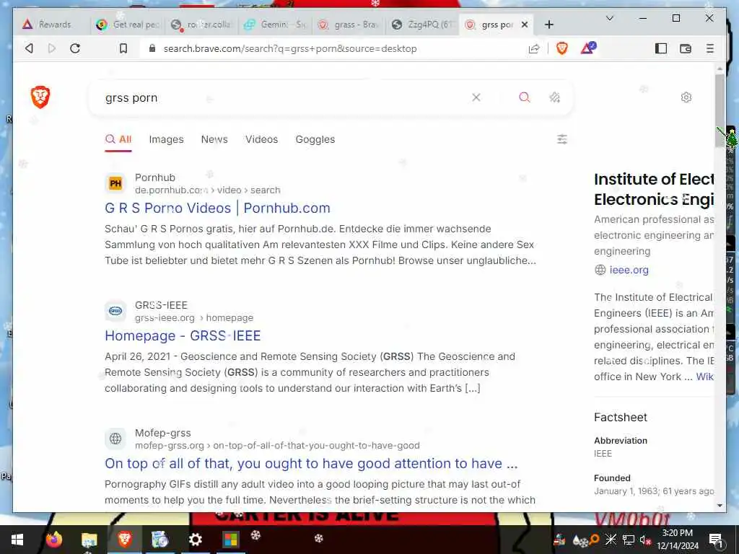
Task: Open the Brave Wallet icon
Action: point(686,48)
